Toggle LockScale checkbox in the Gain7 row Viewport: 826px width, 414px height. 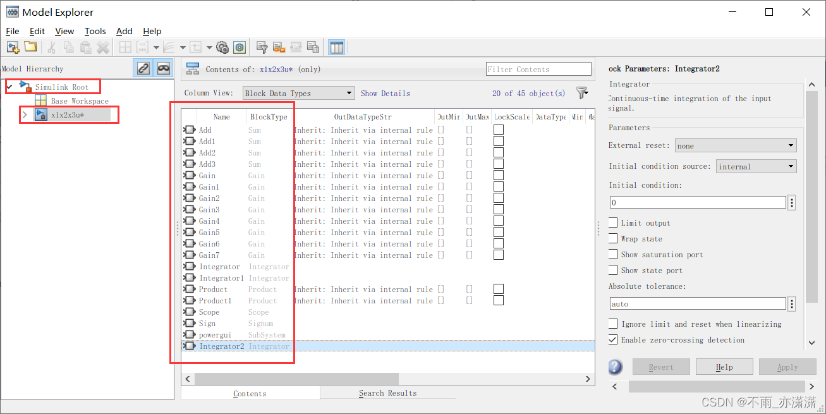point(499,255)
